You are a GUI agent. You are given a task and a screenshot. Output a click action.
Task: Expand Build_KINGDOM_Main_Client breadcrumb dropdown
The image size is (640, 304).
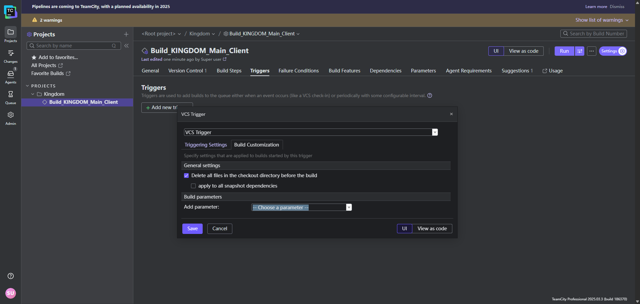298,34
